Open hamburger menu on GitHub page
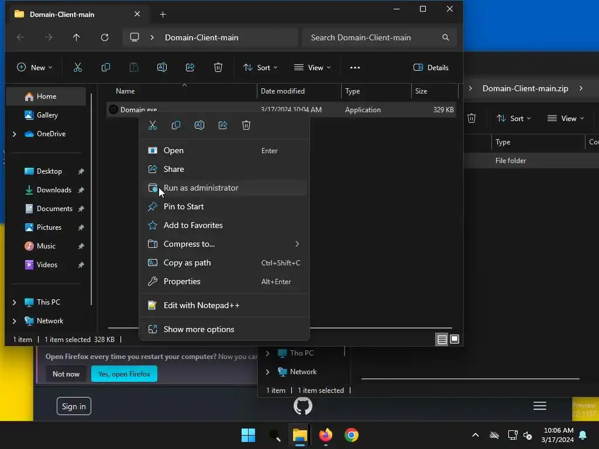This screenshot has width=599, height=449. click(540, 406)
